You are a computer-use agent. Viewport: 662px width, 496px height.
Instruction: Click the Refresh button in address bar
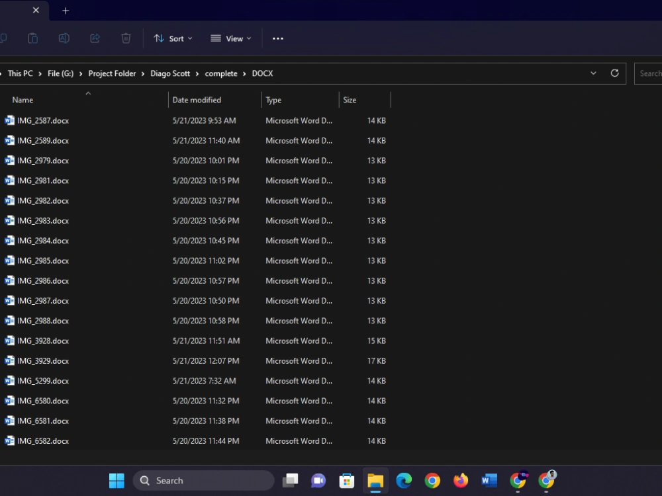click(x=615, y=73)
